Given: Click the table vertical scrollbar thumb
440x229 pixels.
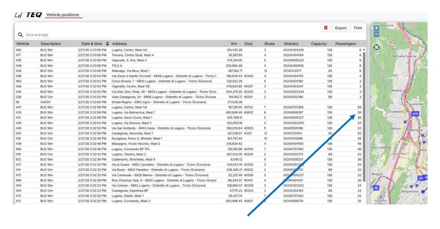Looking at the screenshot, I should pyautogui.click(x=364, y=117).
